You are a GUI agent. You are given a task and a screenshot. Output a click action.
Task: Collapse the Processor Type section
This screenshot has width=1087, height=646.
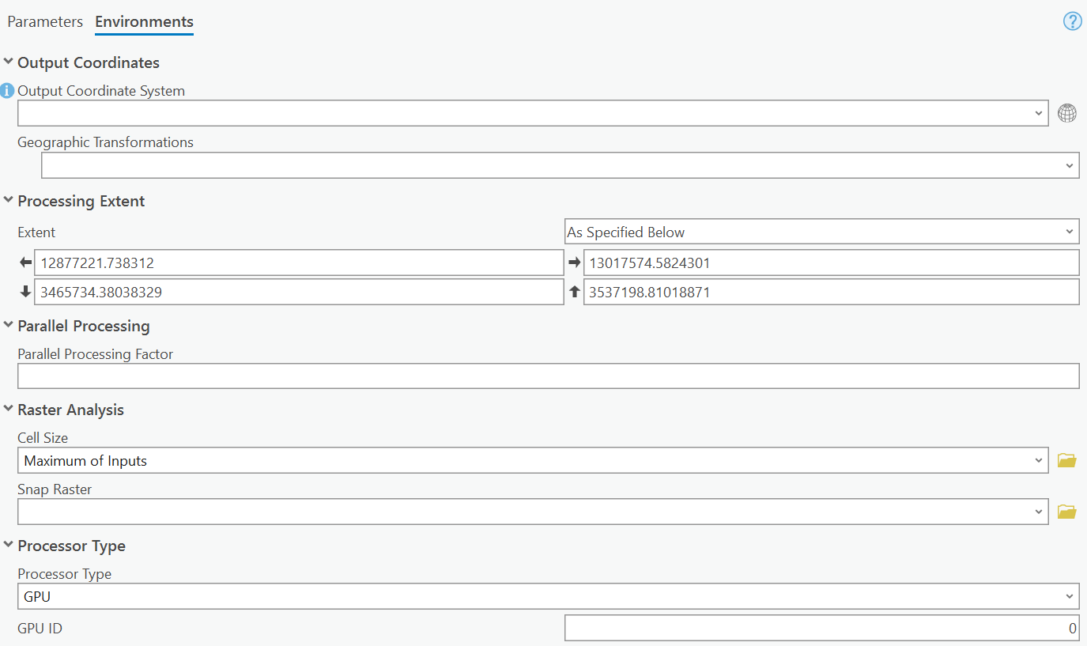point(9,545)
